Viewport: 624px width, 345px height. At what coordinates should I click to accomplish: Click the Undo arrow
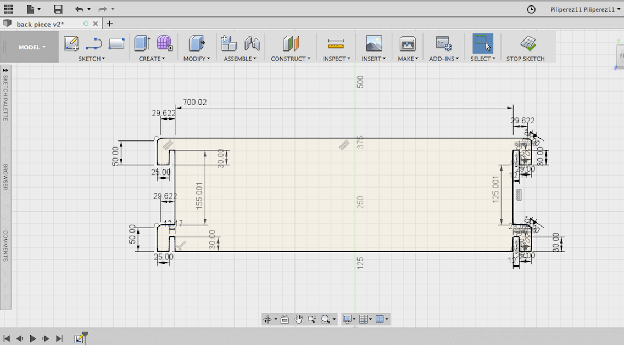[x=79, y=9]
